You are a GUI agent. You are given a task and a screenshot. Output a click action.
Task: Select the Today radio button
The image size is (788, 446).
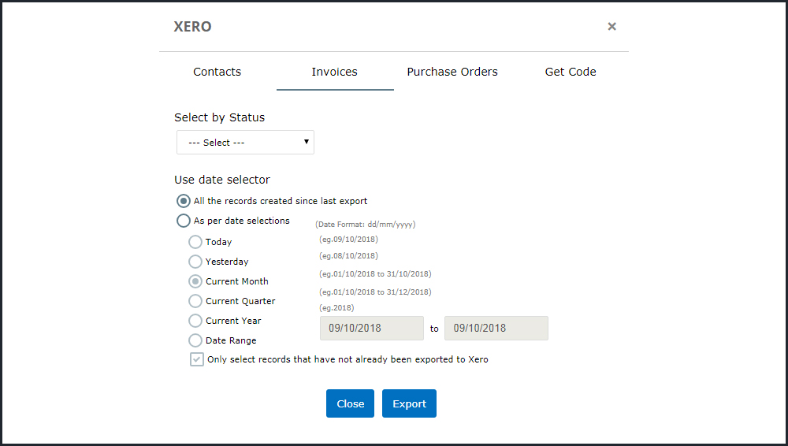195,242
